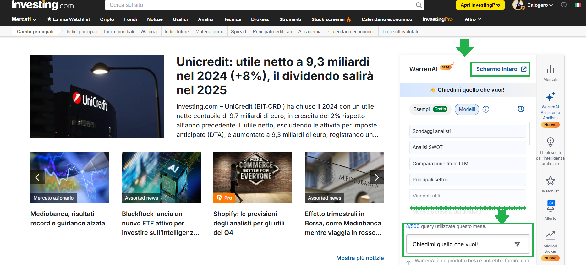Open the UniCredit building thumbnail
The width and height of the screenshot is (586, 265).
[97, 96]
